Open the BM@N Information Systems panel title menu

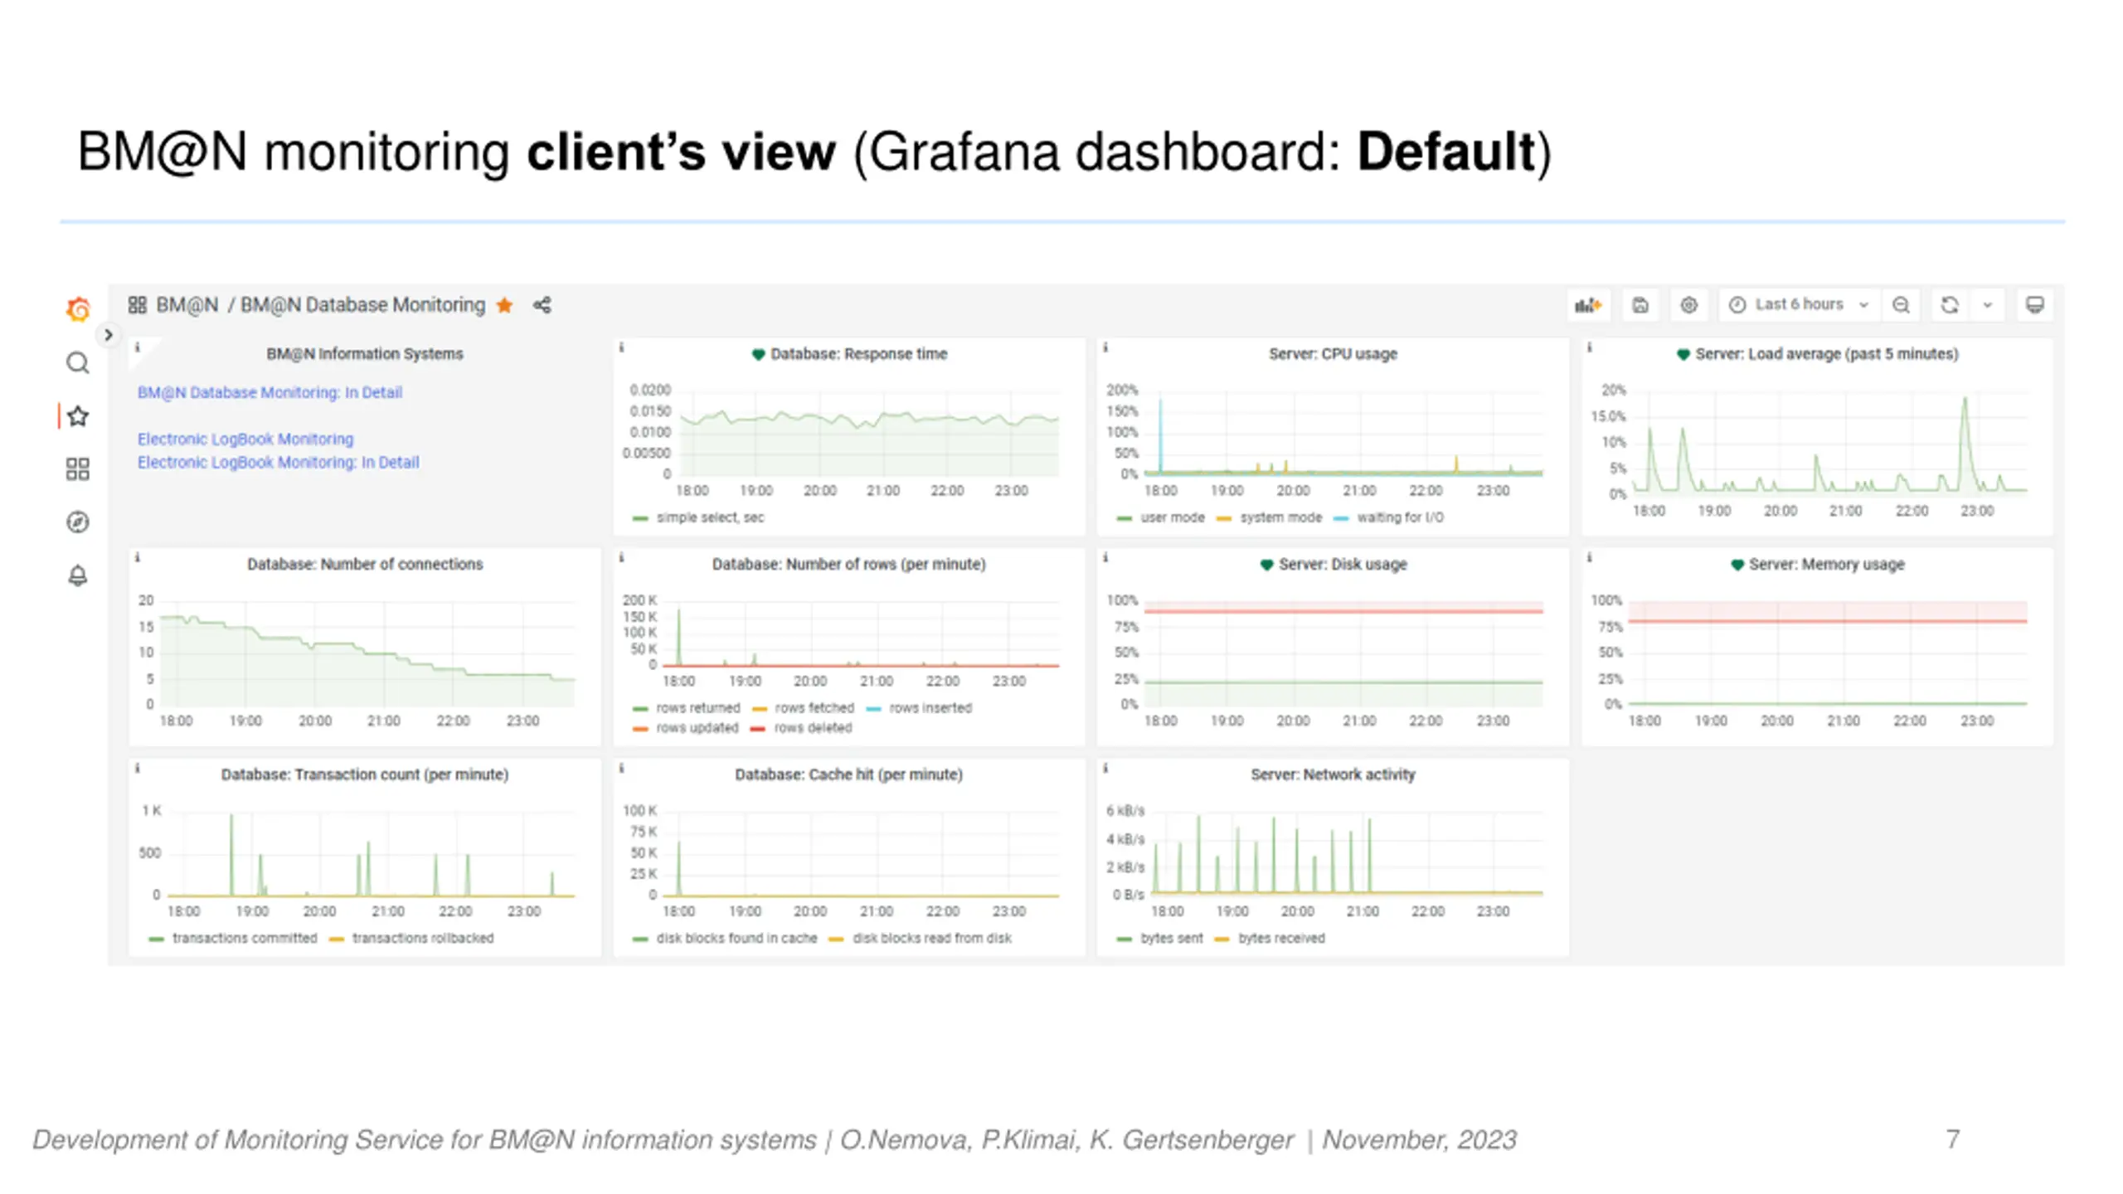[365, 354]
